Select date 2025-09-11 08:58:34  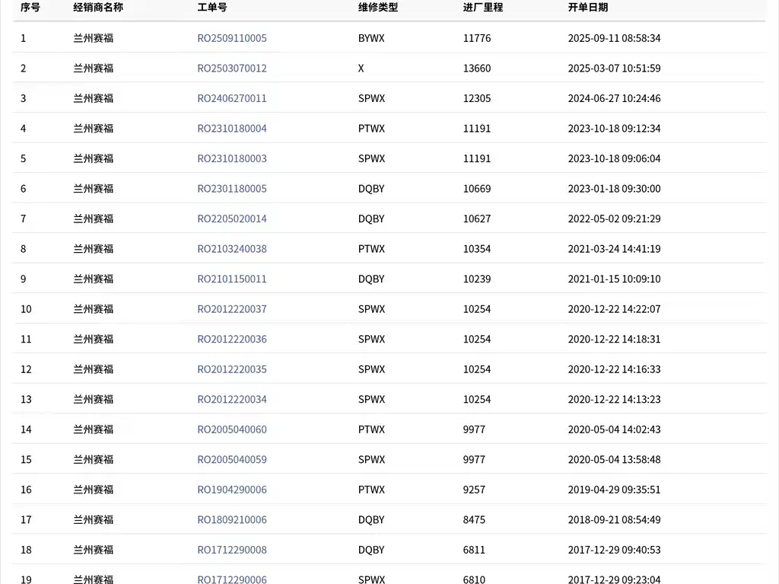(x=614, y=38)
